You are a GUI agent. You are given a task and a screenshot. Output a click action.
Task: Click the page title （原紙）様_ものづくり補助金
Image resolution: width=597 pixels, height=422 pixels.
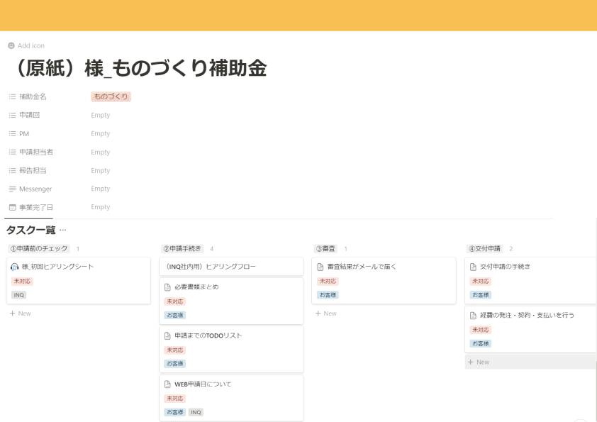[x=140, y=69]
